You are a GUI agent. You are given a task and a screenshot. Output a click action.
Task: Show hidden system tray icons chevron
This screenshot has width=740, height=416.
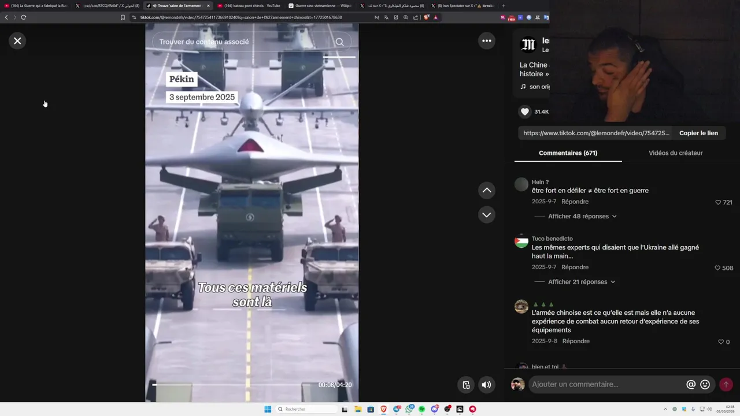tap(666, 409)
